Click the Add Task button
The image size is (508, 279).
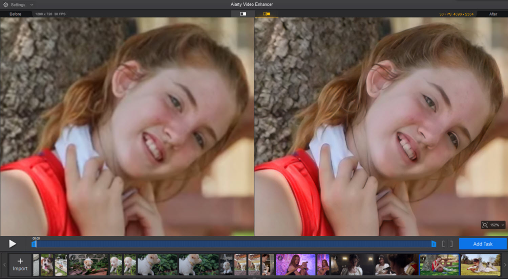click(x=483, y=244)
